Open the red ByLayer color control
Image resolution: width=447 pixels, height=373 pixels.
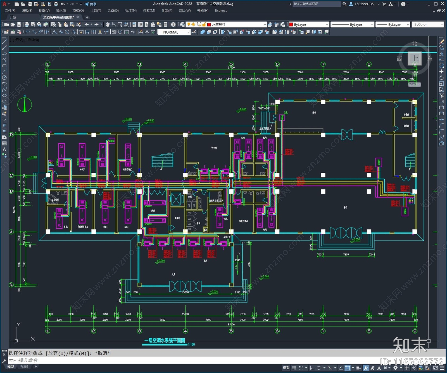pyautogui.click(x=309, y=25)
